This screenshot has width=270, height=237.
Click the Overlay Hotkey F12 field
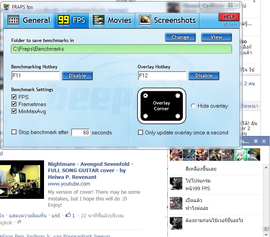coord(162,76)
